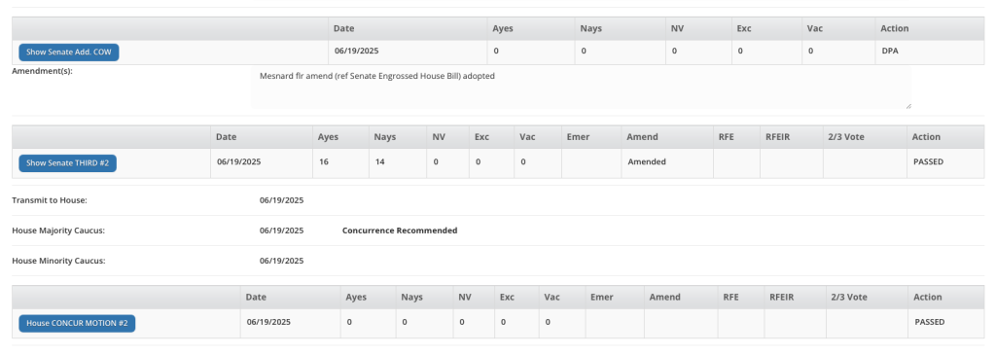The image size is (996, 355).
Task: Click inside the Amendment(s) text area
Action: [582, 89]
